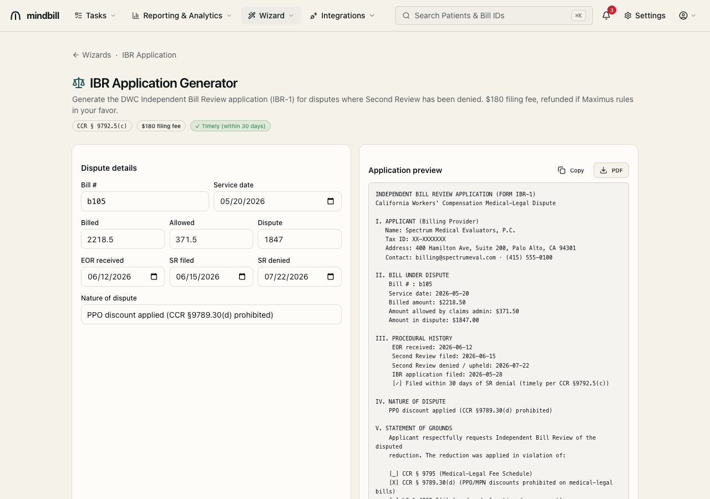Expand the Reporting & Analytics chevron
The image size is (710, 499).
point(229,16)
